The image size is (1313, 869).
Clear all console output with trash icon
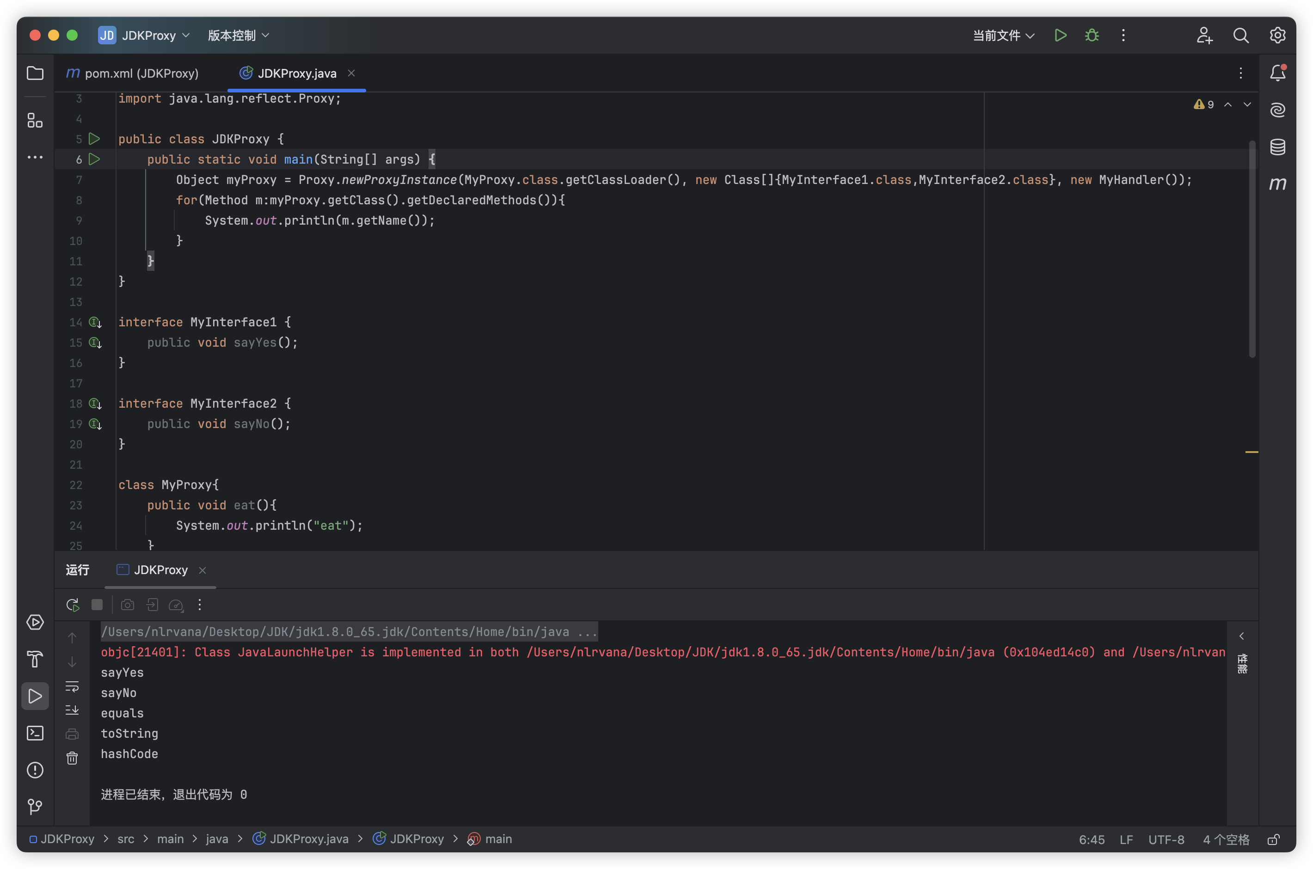coord(72,758)
